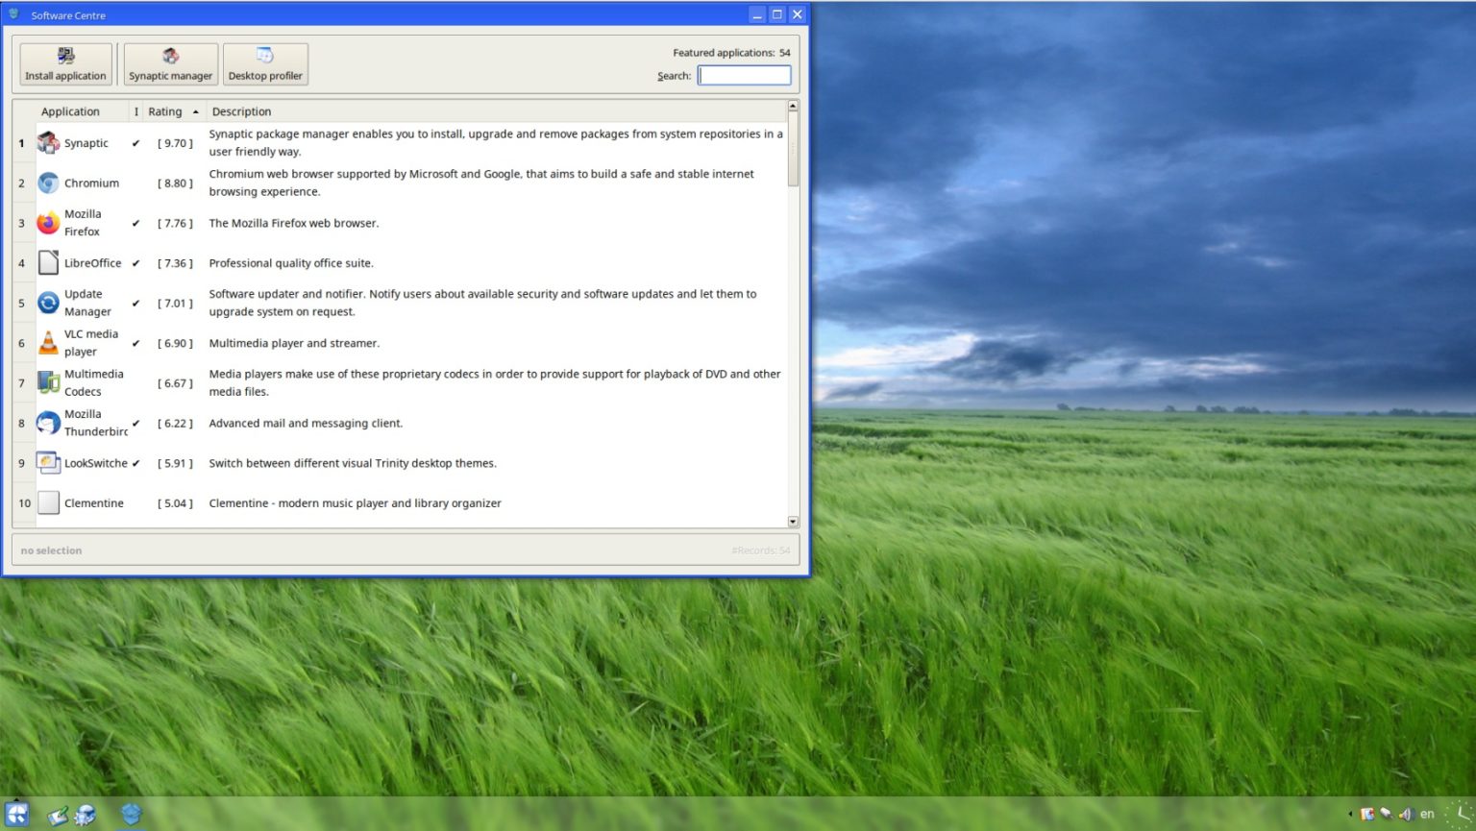Image resolution: width=1476 pixels, height=831 pixels.
Task: Open the start menu in taskbar
Action: pos(17,814)
